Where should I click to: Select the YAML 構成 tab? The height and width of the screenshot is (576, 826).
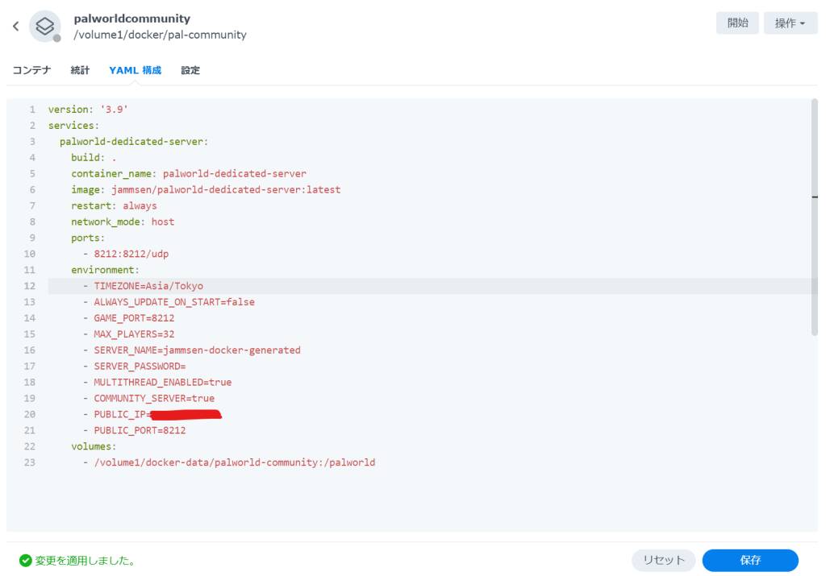point(135,70)
